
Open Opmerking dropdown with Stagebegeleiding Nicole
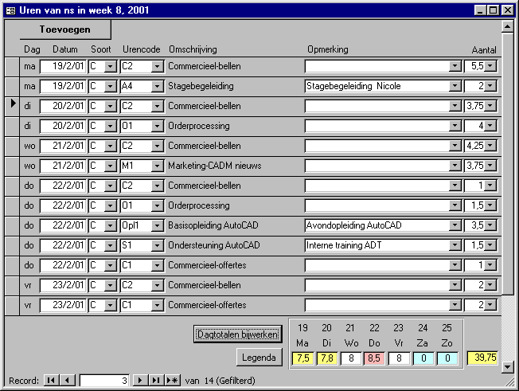455,87
